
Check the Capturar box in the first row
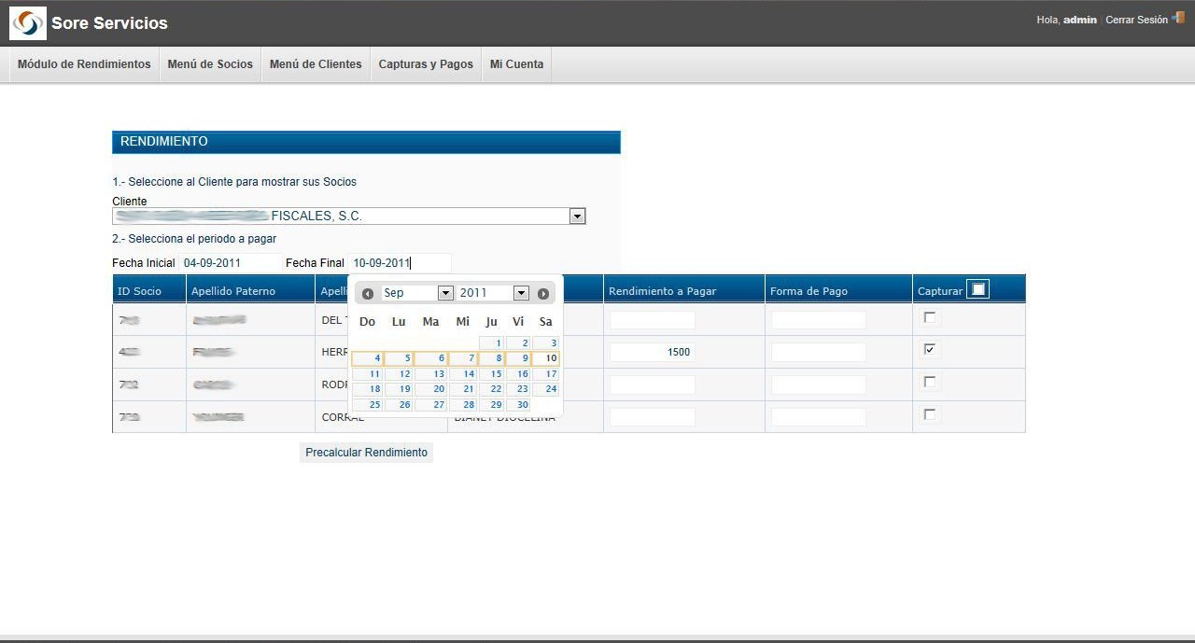(929, 317)
